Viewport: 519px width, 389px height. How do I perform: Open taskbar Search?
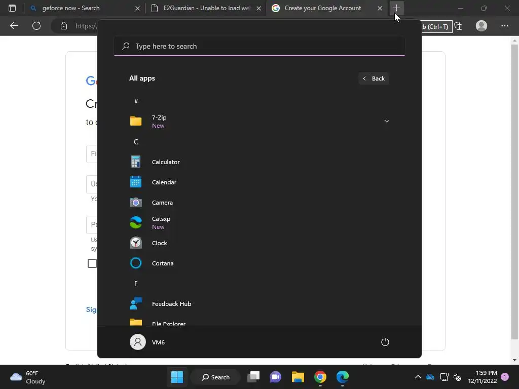coord(216,377)
